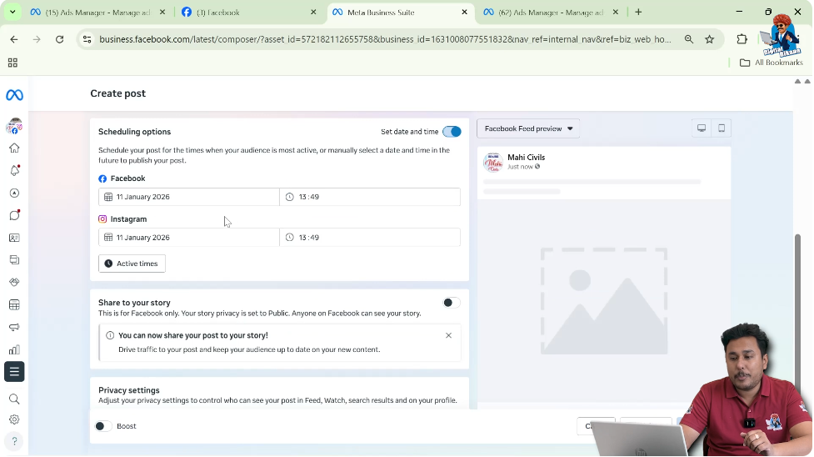Click the site information icon in address bar
This screenshot has width=814, height=457.
tap(87, 39)
